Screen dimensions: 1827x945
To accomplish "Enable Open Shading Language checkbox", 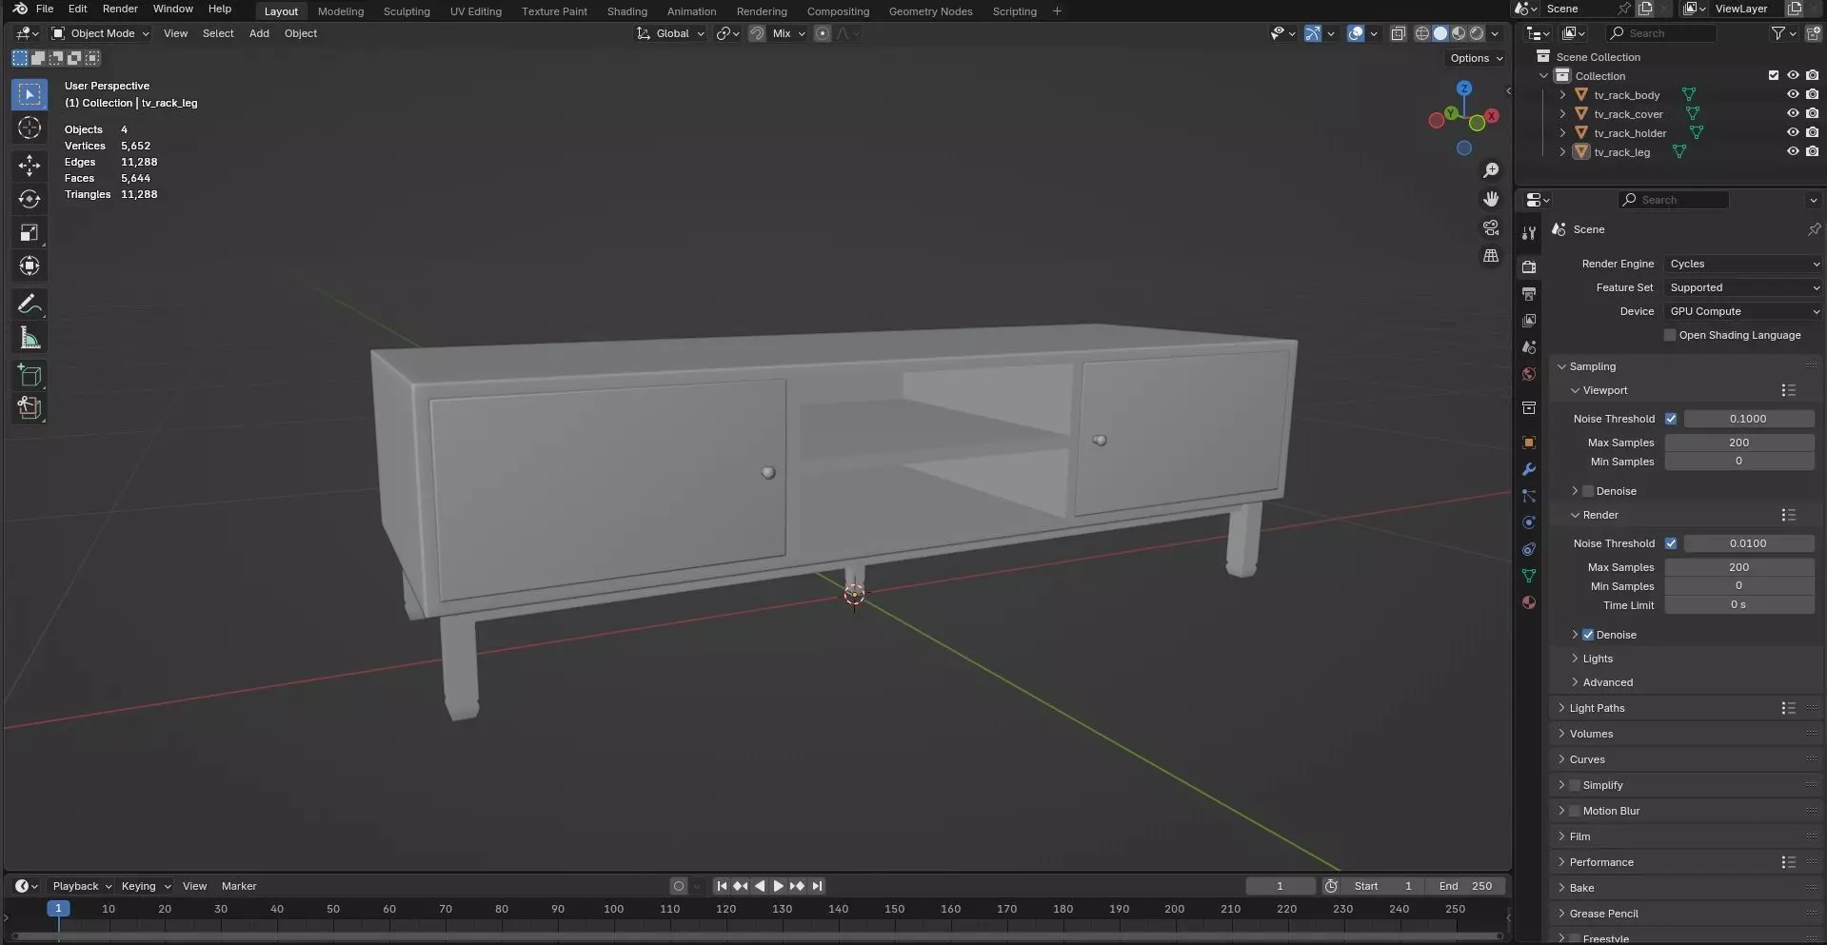I will [1670, 335].
